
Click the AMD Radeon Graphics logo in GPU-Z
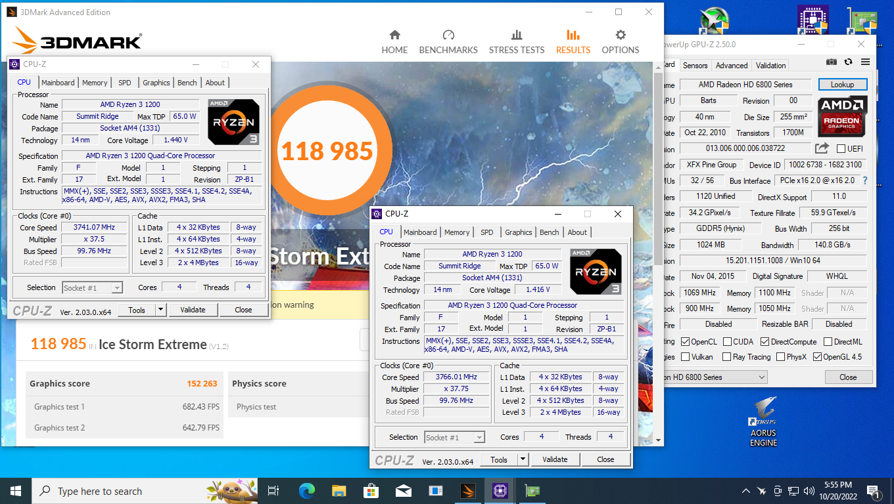(843, 116)
